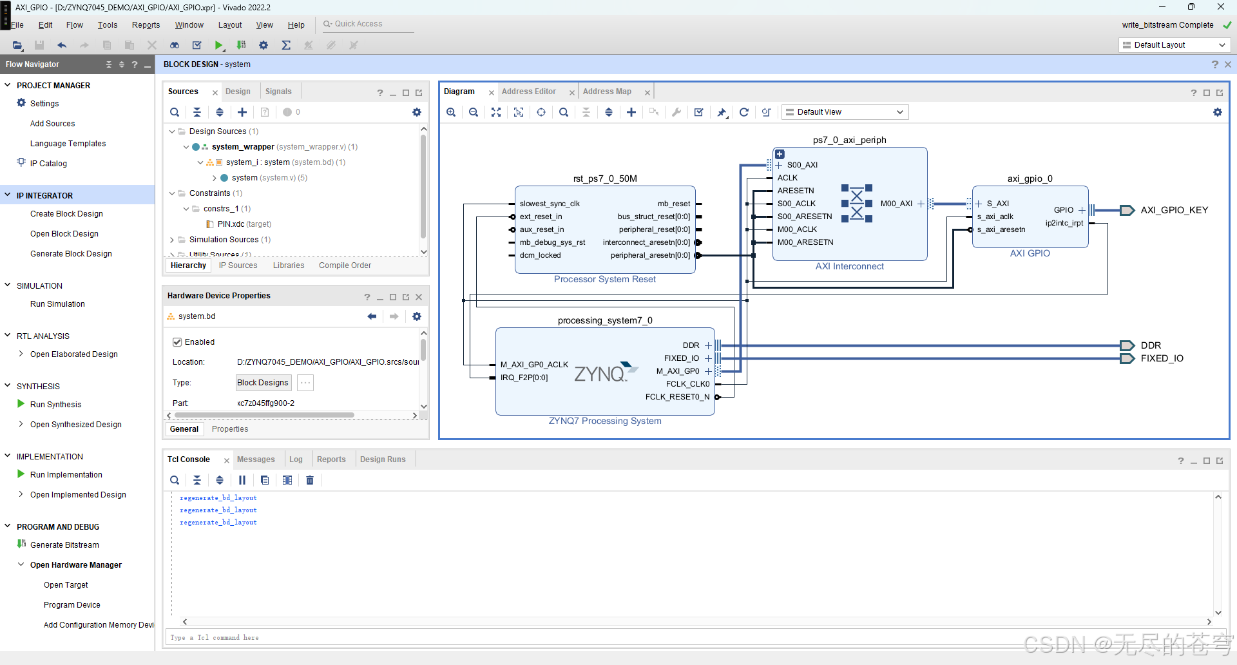Image resolution: width=1237 pixels, height=665 pixels.
Task: Open Hardware Device Properties settings gear
Action: (x=417, y=316)
